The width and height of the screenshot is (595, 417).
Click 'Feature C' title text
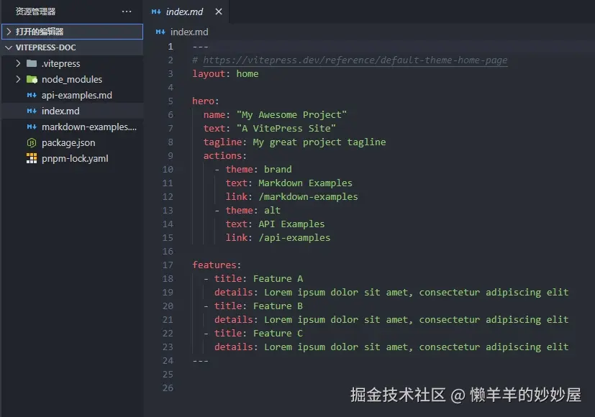coord(278,333)
